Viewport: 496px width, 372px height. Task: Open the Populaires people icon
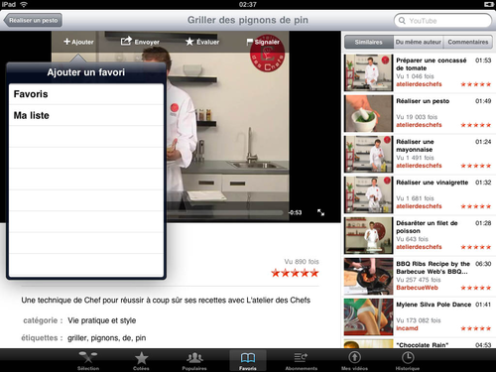pyautogui.click(x=194, y=357)
